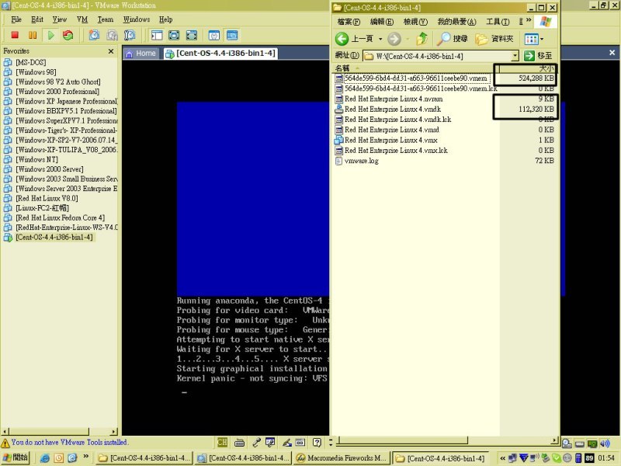Open File menu in VMware Workstation

tap(16, 19)
